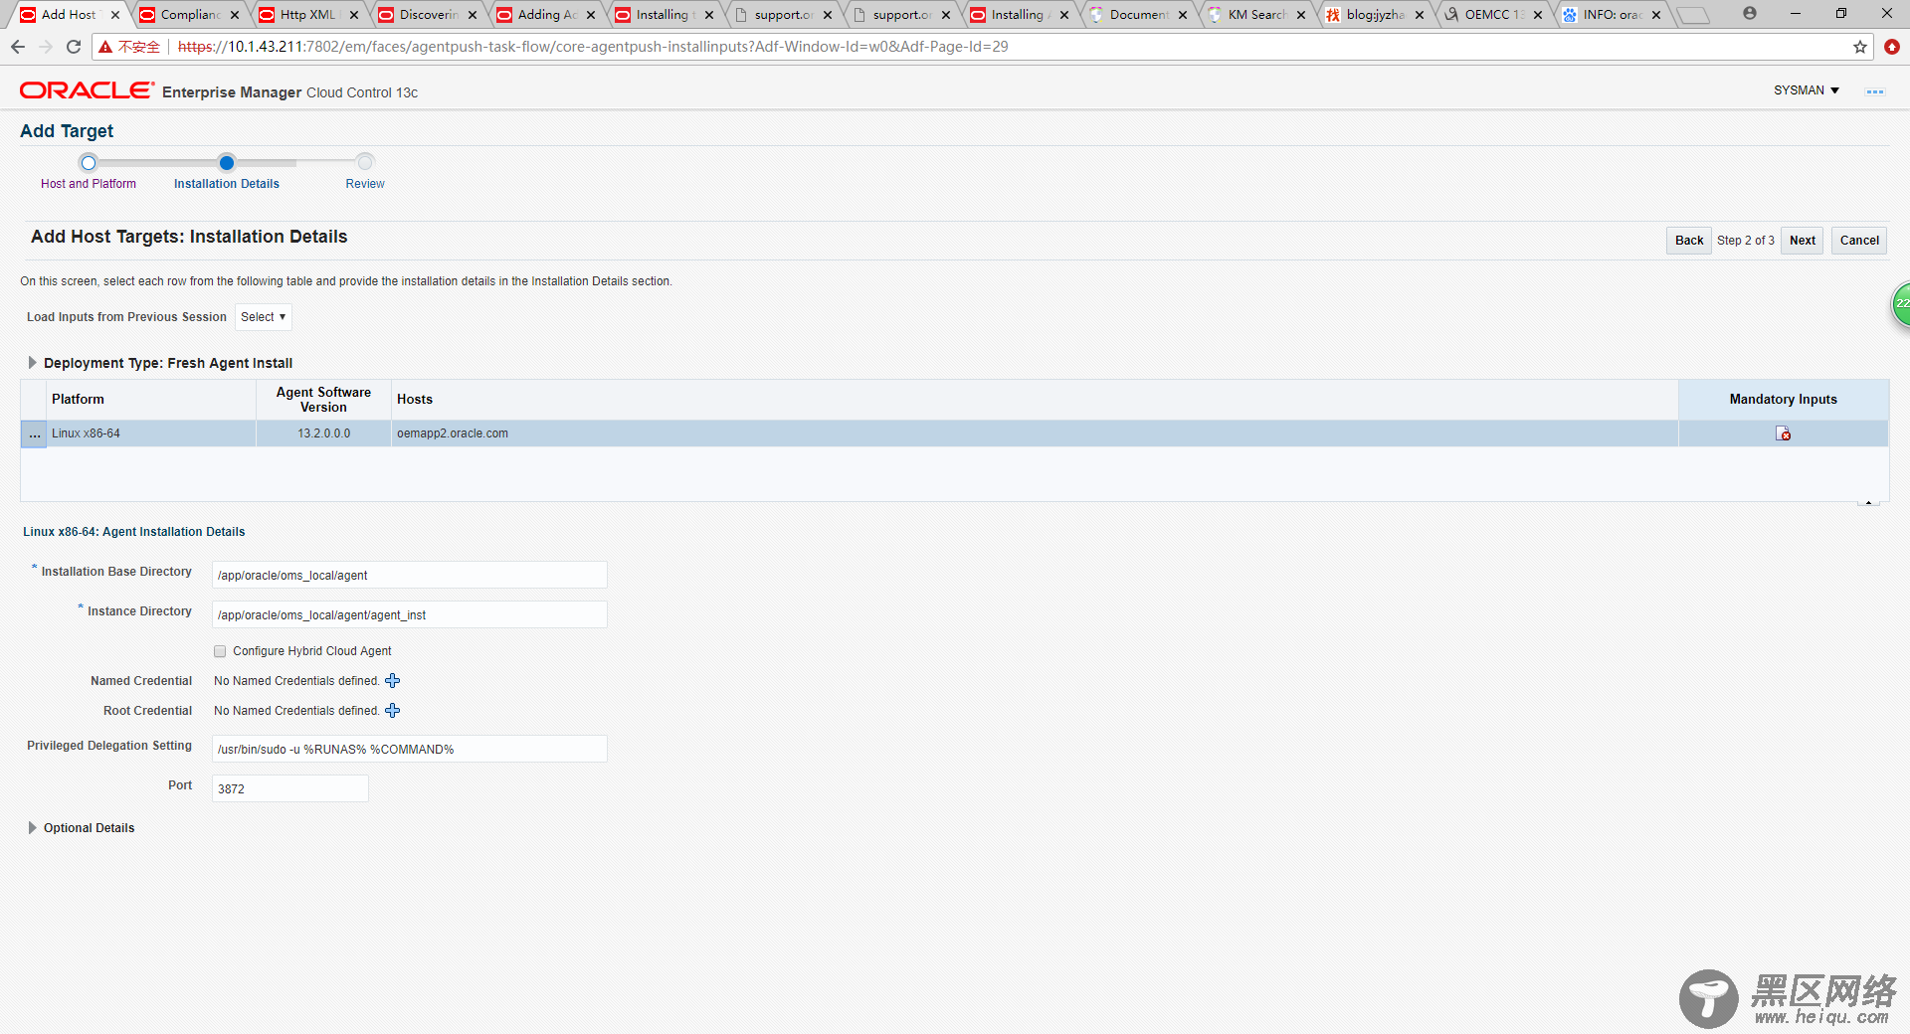Open the green floating badge
This screenshot has height=1034, width=1910.
(x=1900, y=304)
